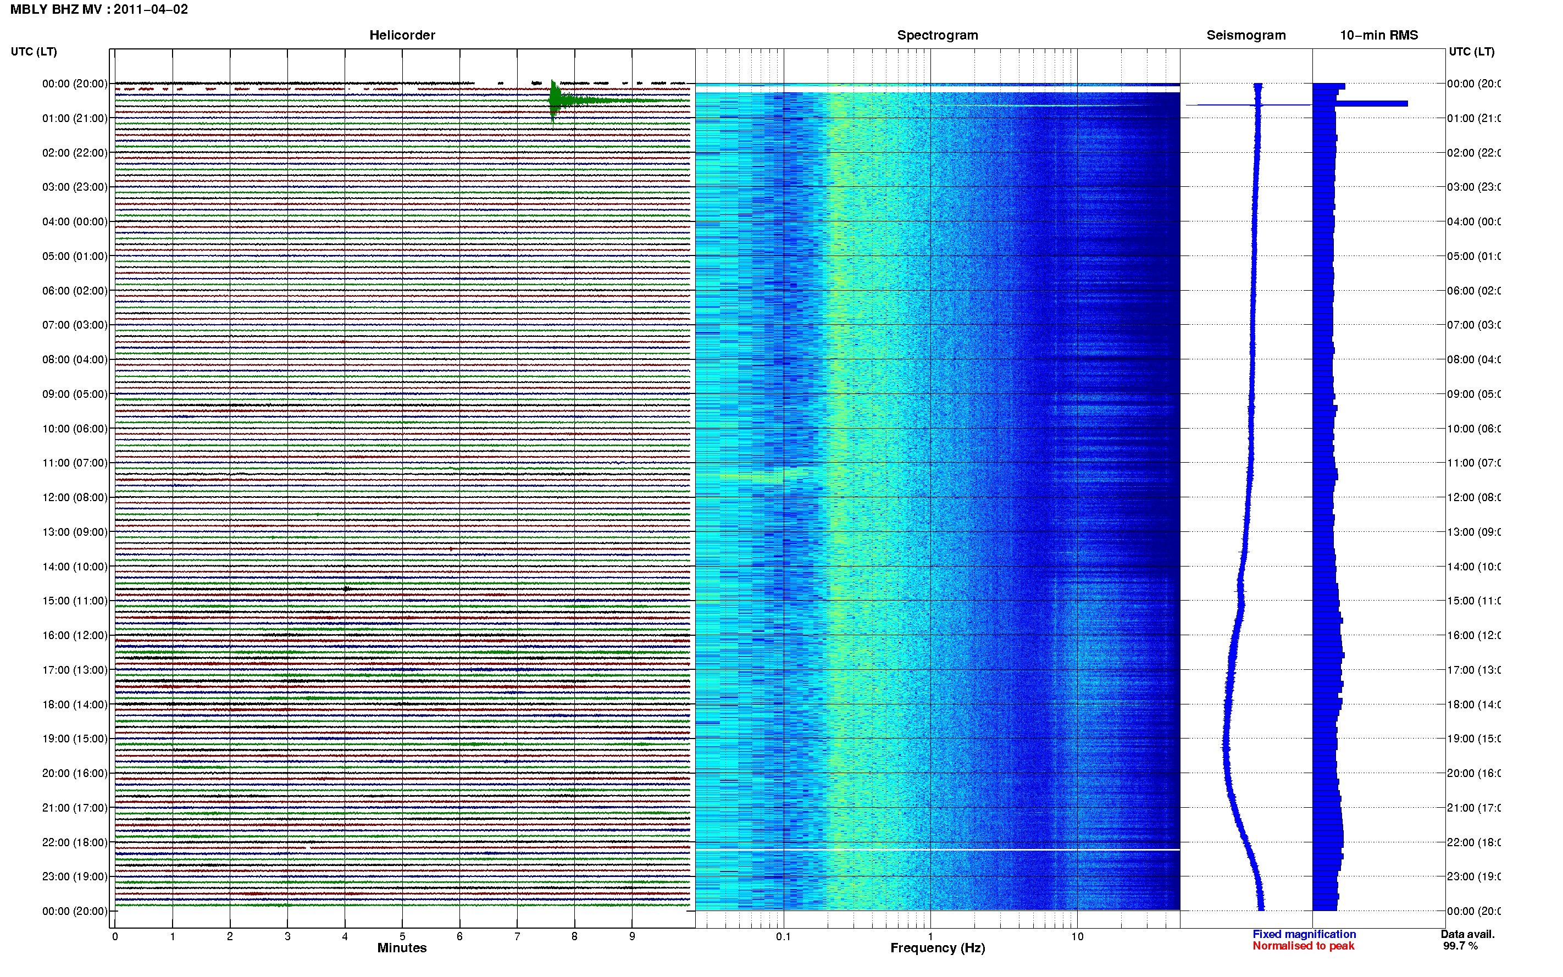Click the left time label '22:00 (18:00)'
Image resolution: width=1563 pixels, height=977 pixels.
(75, 842)
